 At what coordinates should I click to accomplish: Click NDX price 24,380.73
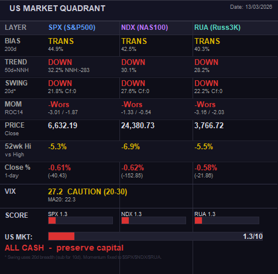[138, 125]
